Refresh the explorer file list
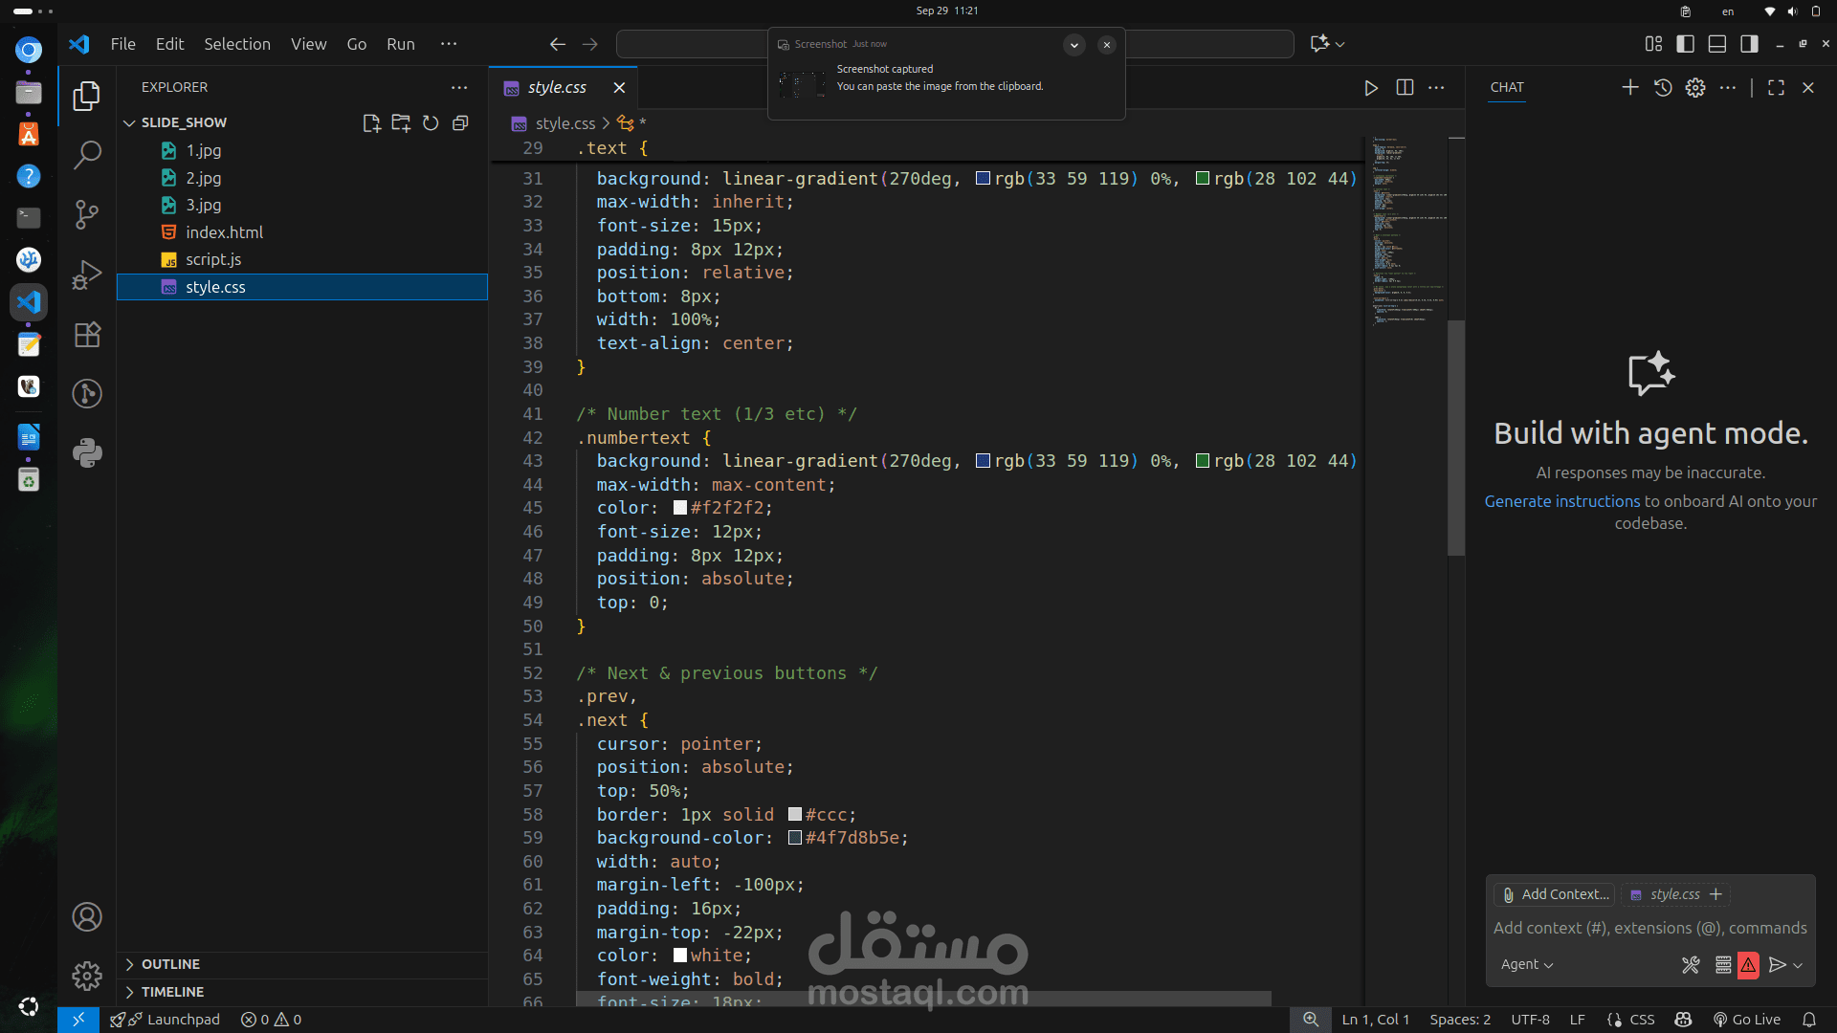Viewport: 1837px width, 1033px height. coord(431,123)
